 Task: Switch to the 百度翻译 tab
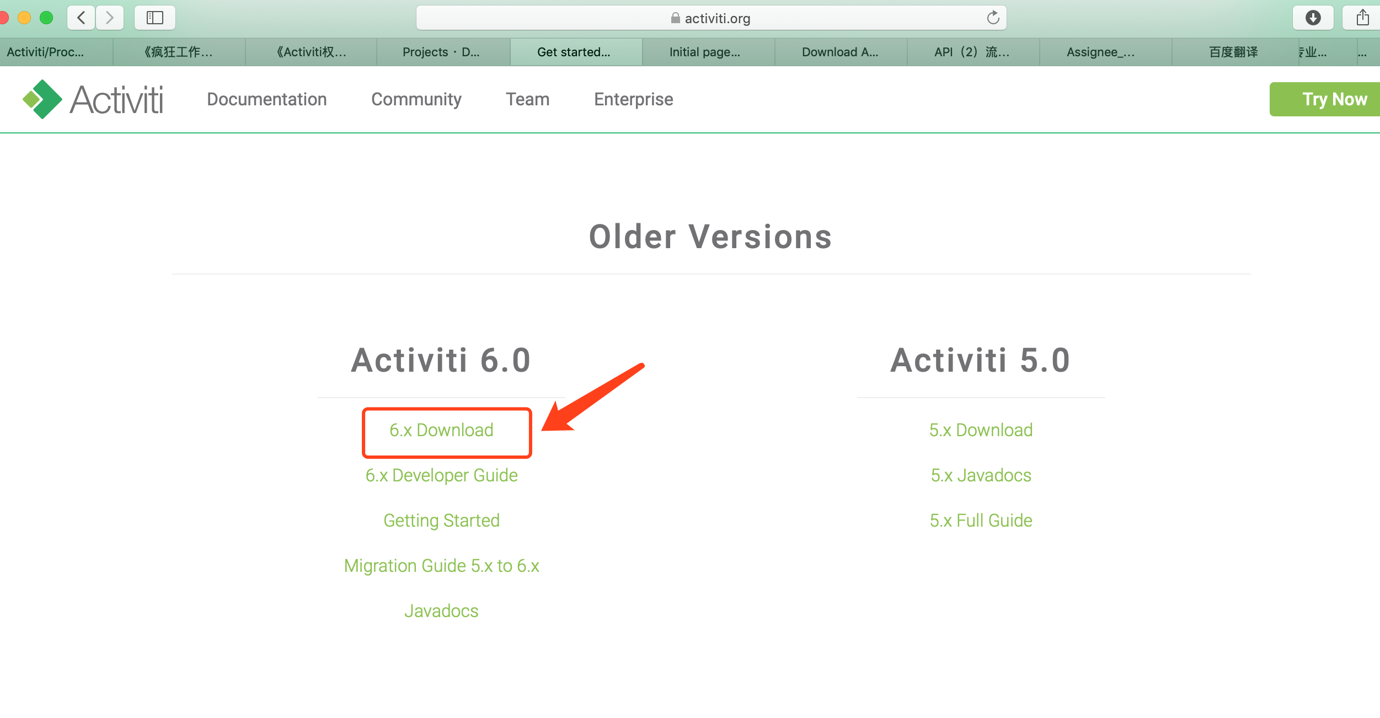1232,52
